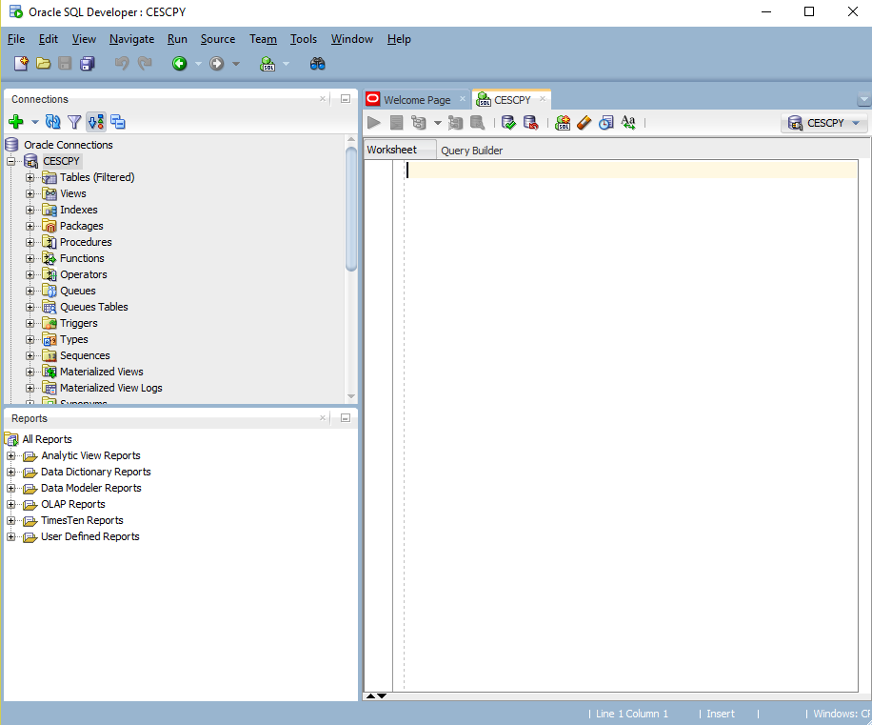Screen dimensions: 872x725
Task: Close the CESCPY worksheet tab
Action: (543, 99)
